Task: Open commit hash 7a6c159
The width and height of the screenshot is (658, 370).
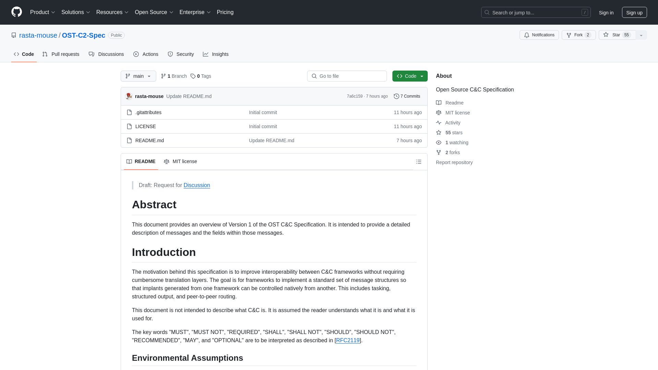Action: (x=355, y=96)
